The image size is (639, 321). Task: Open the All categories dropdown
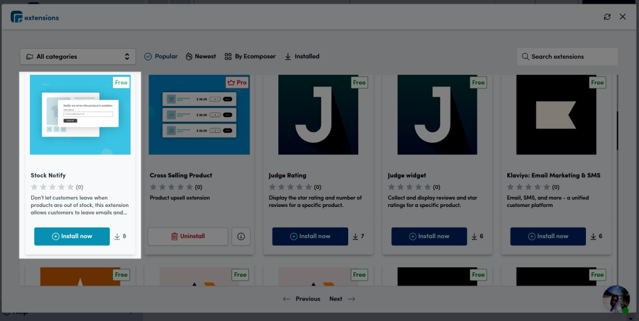coord(78,57)
